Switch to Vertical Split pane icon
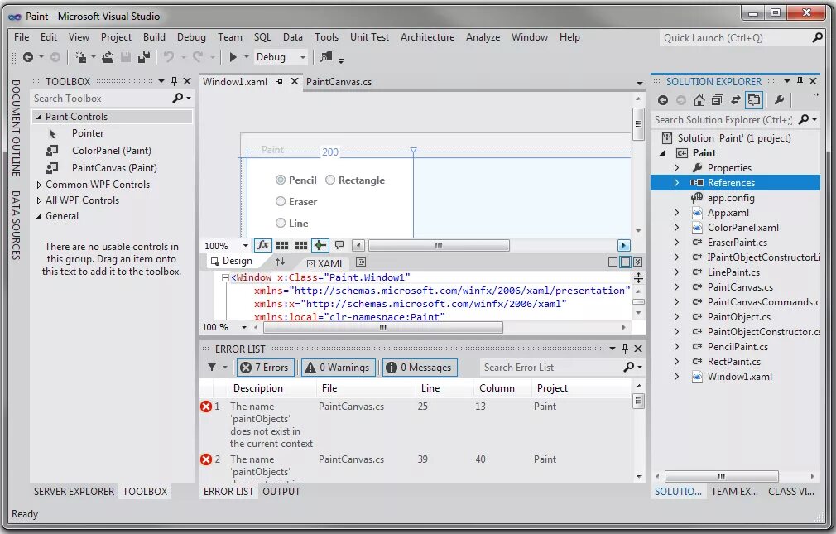The width and height of the screenshot is (836, 534). [613, 262]
